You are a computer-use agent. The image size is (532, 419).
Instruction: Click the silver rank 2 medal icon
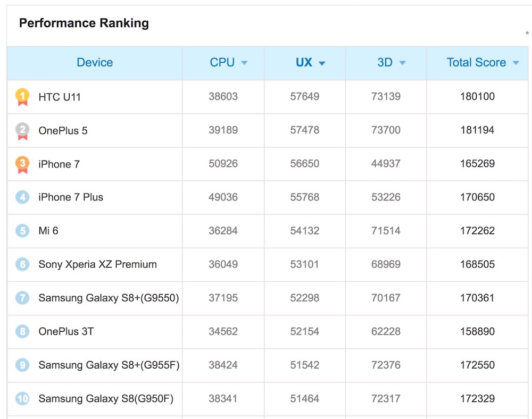pyautogui.click(x=22, y=130)
